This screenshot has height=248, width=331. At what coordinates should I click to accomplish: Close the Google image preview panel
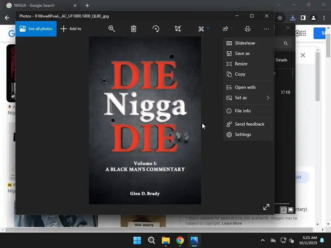click(303, 55)
